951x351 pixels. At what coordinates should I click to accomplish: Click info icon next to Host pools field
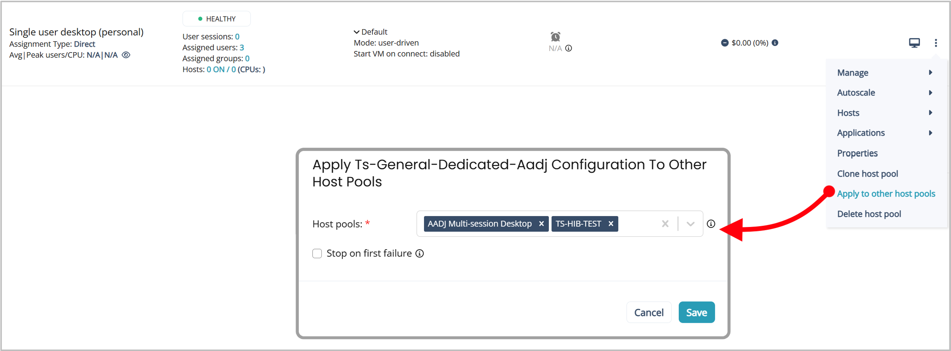coord(710,224)
